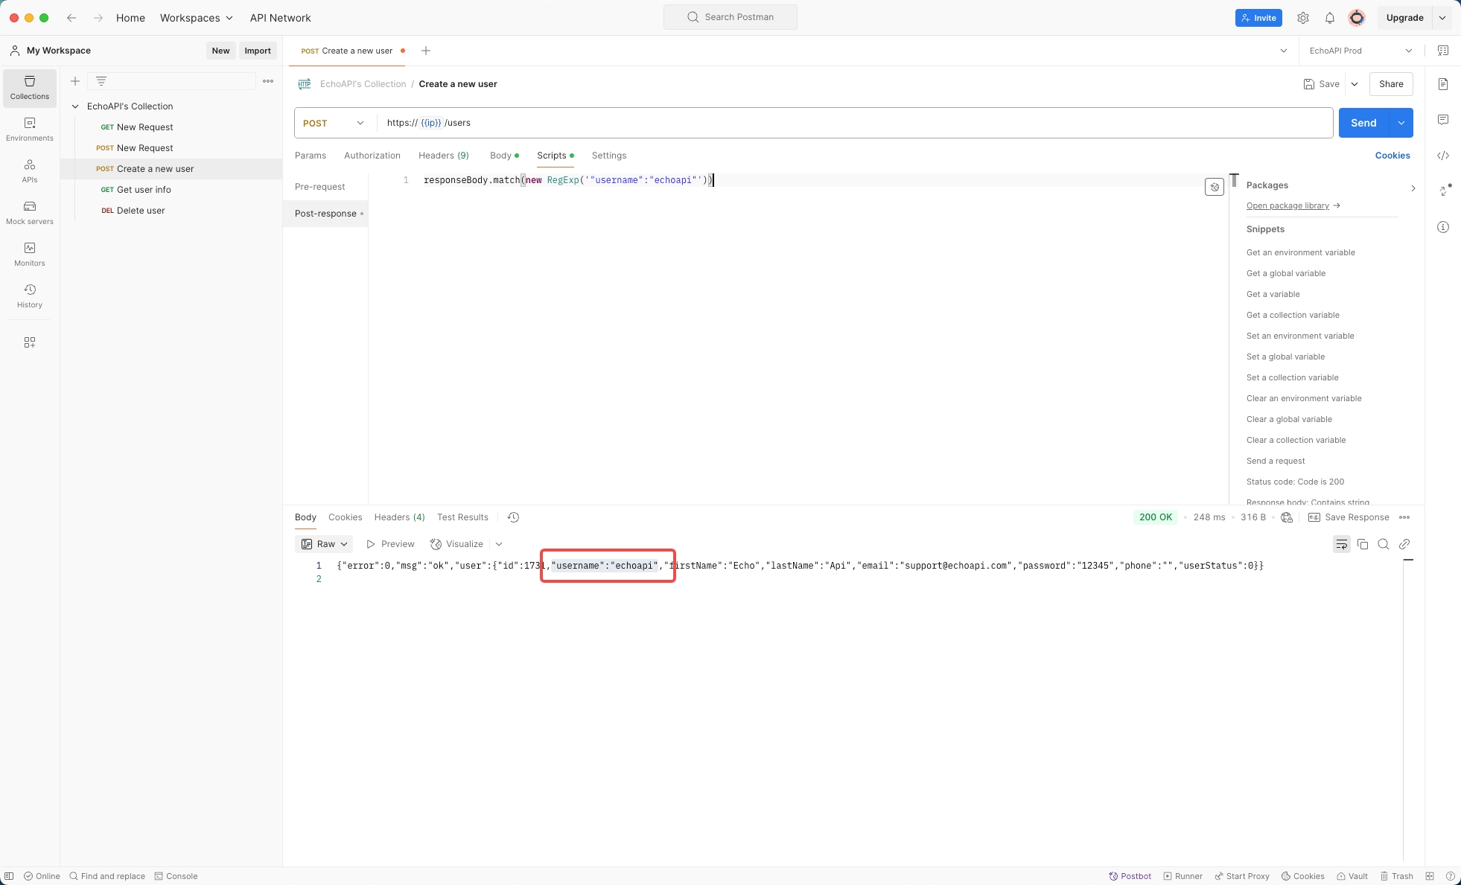
Task: Open the Test Results response tab
Action: pos(462,517)
